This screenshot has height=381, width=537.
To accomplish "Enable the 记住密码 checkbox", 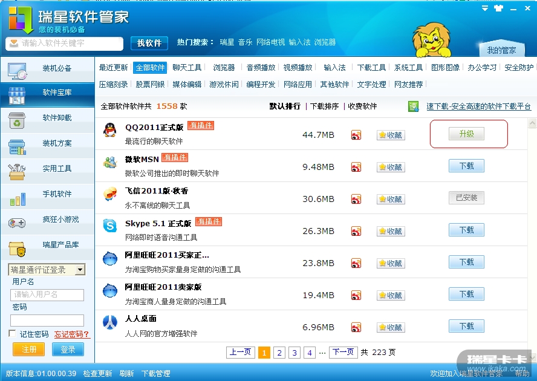I will [12, 333].
